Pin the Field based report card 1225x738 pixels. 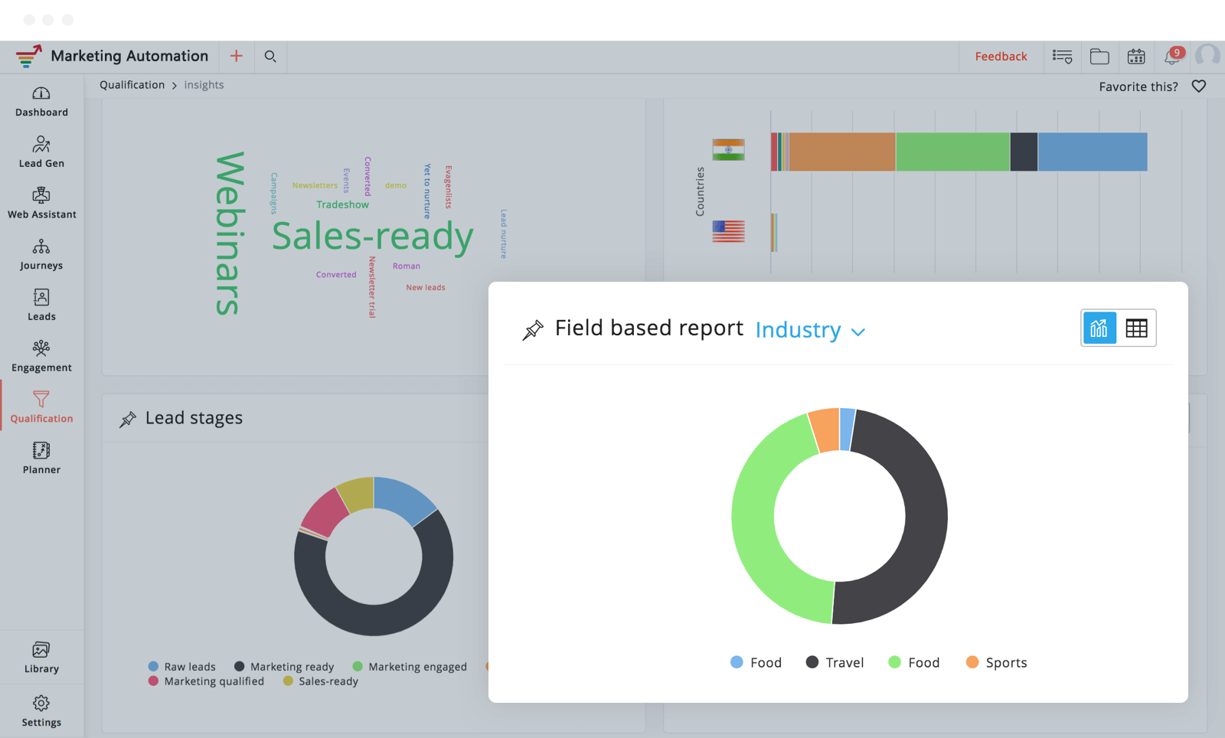533,330
